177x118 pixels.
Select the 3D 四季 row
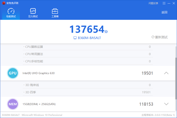[88, 92]
